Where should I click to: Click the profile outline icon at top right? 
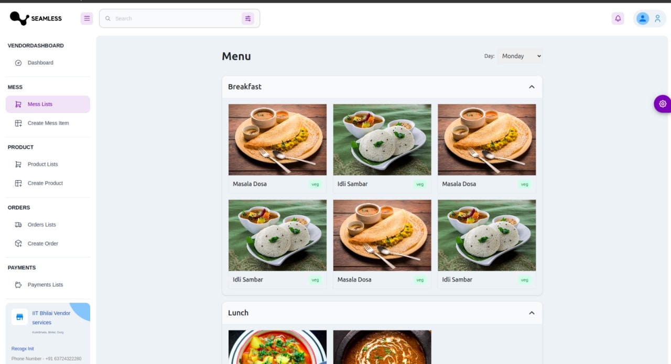657,18
